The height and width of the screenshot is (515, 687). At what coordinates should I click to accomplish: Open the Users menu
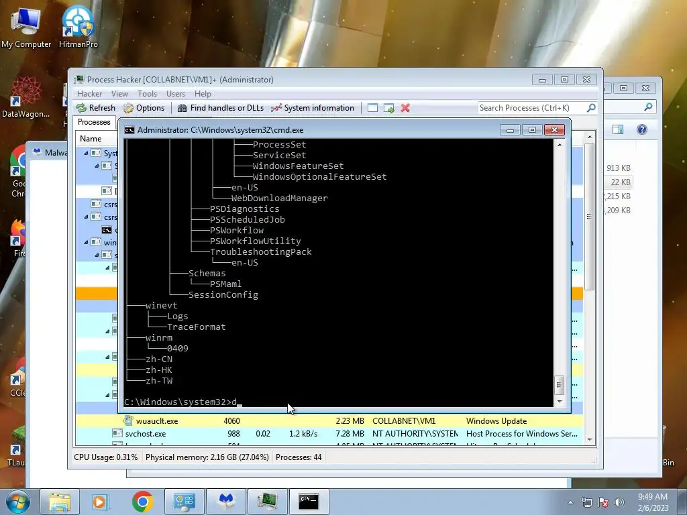[176, 94]
